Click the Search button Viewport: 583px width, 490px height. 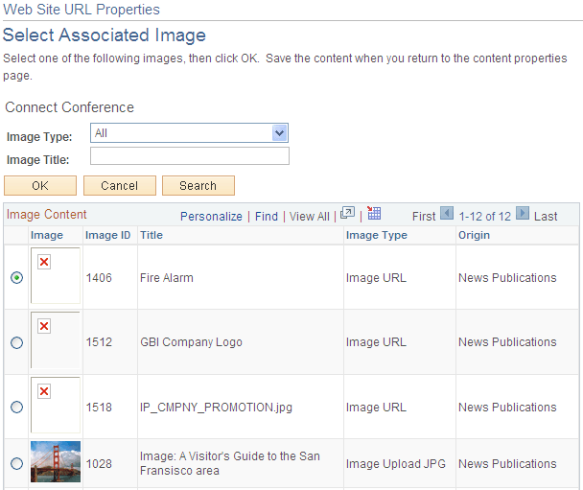198,185
